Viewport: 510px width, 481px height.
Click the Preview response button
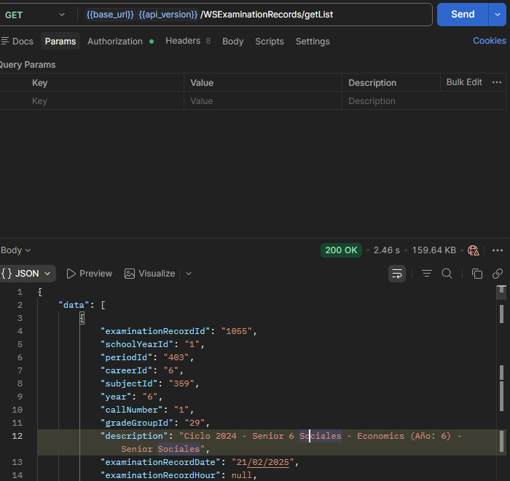(89, 274)
